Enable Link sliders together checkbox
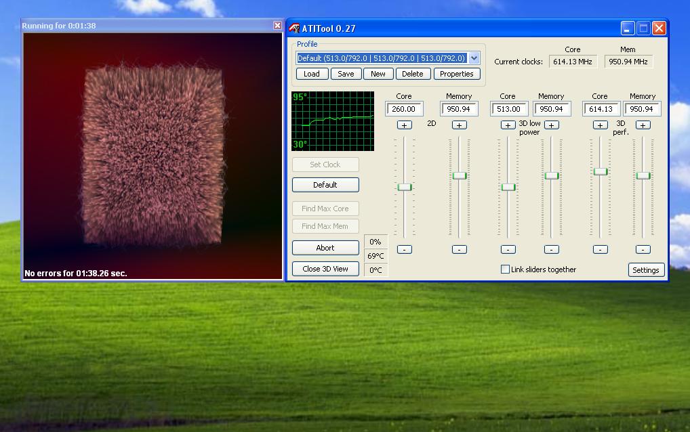Image resolution: width=690 pixels, height=432 pixels. pos(505,269)
